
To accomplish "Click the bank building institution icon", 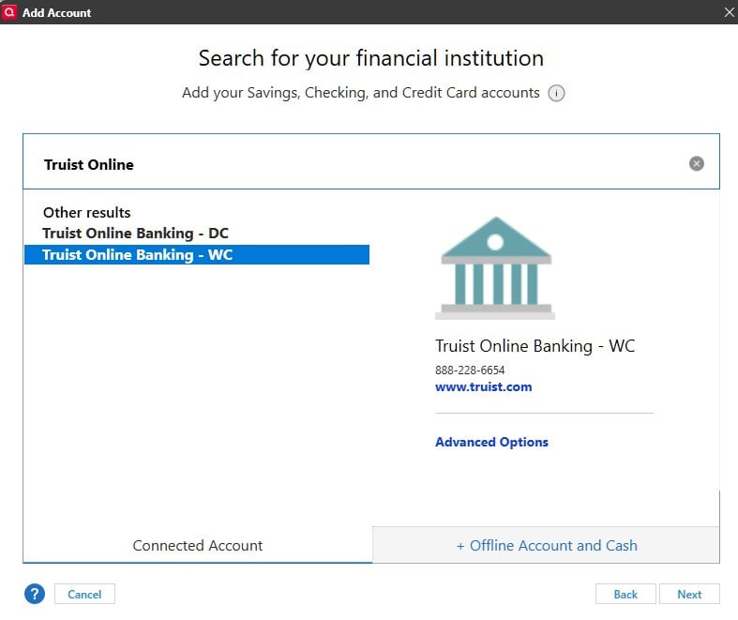I will tap(495, 268).
